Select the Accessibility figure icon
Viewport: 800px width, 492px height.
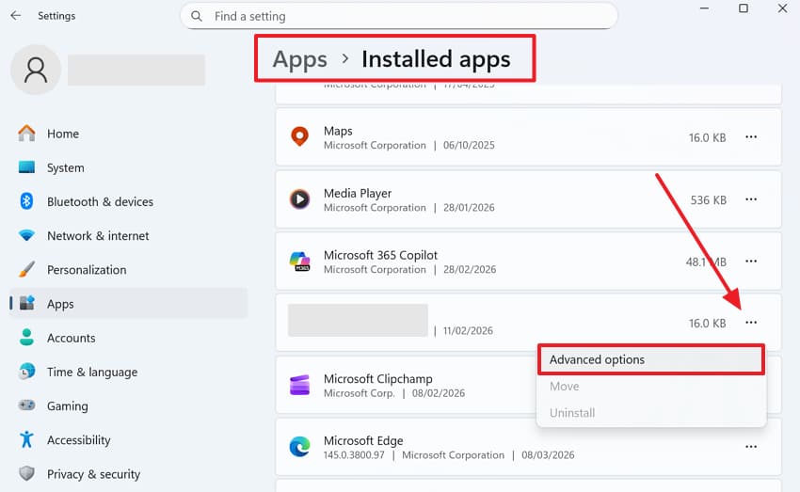point(26,439)
